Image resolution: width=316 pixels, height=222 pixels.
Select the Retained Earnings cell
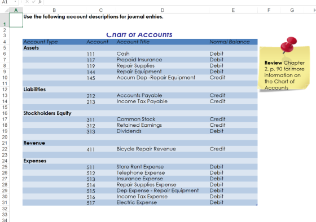coord(163,125)
